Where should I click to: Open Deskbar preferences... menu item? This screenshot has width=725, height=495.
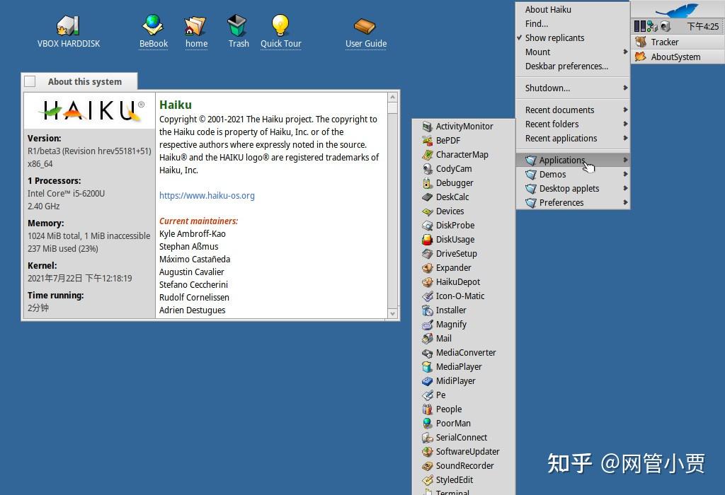click(x=573, y=66)
